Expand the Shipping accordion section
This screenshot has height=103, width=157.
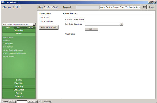(19, 86)
